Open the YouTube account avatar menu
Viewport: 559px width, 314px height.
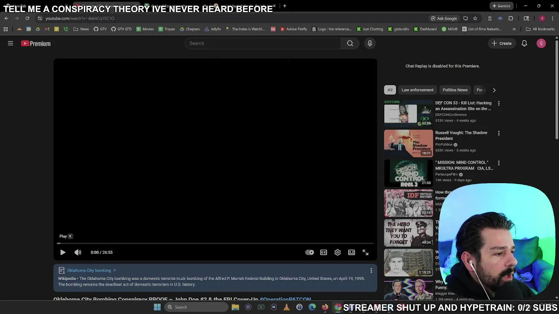tap(541, 43)
